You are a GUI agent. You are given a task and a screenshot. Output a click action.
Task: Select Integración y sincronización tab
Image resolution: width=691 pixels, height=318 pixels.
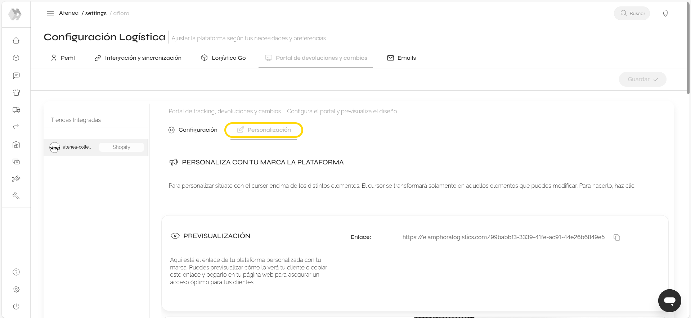[x=138, y=58]
